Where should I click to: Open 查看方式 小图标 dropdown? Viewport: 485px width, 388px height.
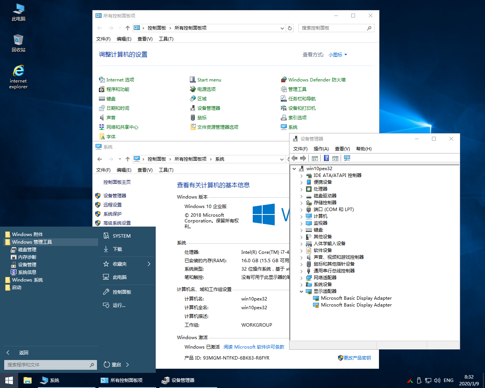[338, 55]
